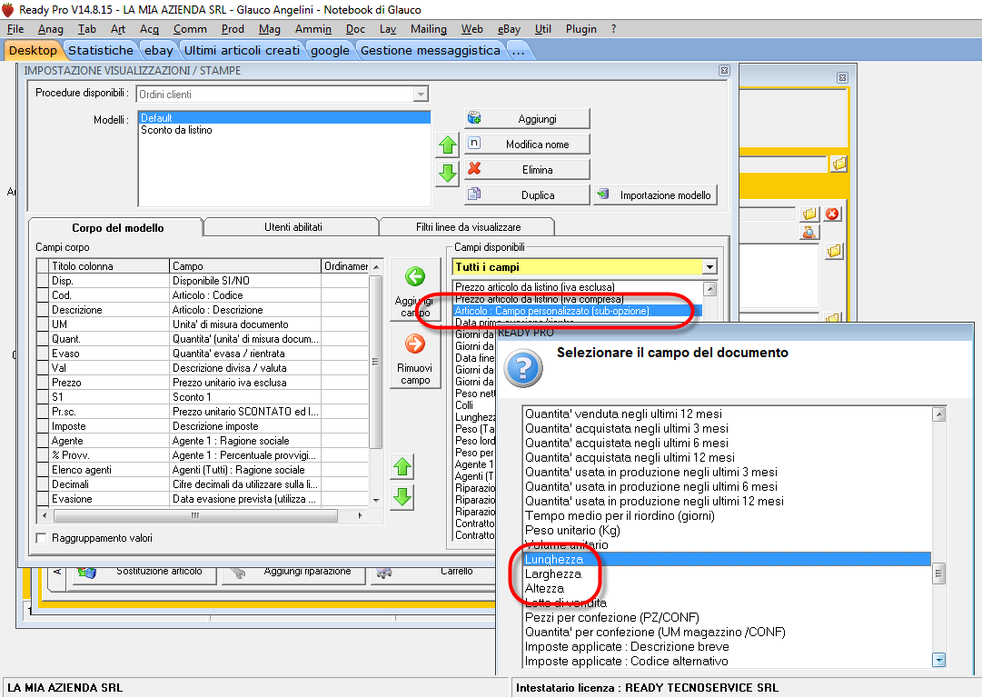Screen dimensions: 982x698
Task: Open the Mailing menu
Action: [428, 29]
